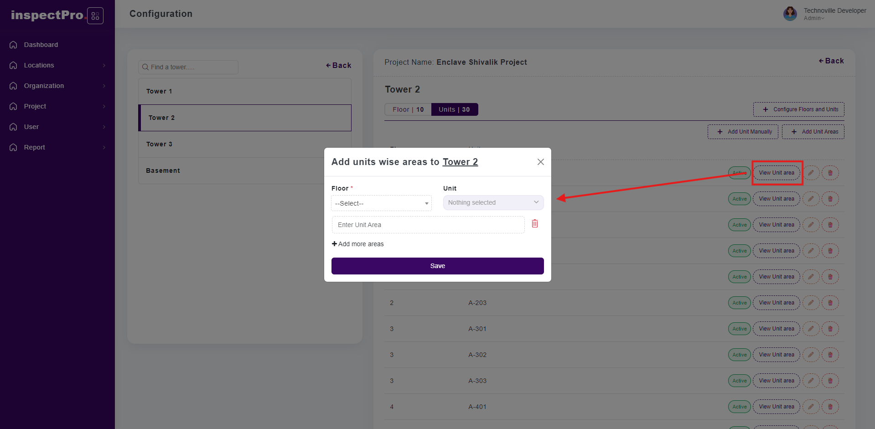Click the delete trash icon for unit A-401
This screenshot has height=429, width=875.
(830, 407)
